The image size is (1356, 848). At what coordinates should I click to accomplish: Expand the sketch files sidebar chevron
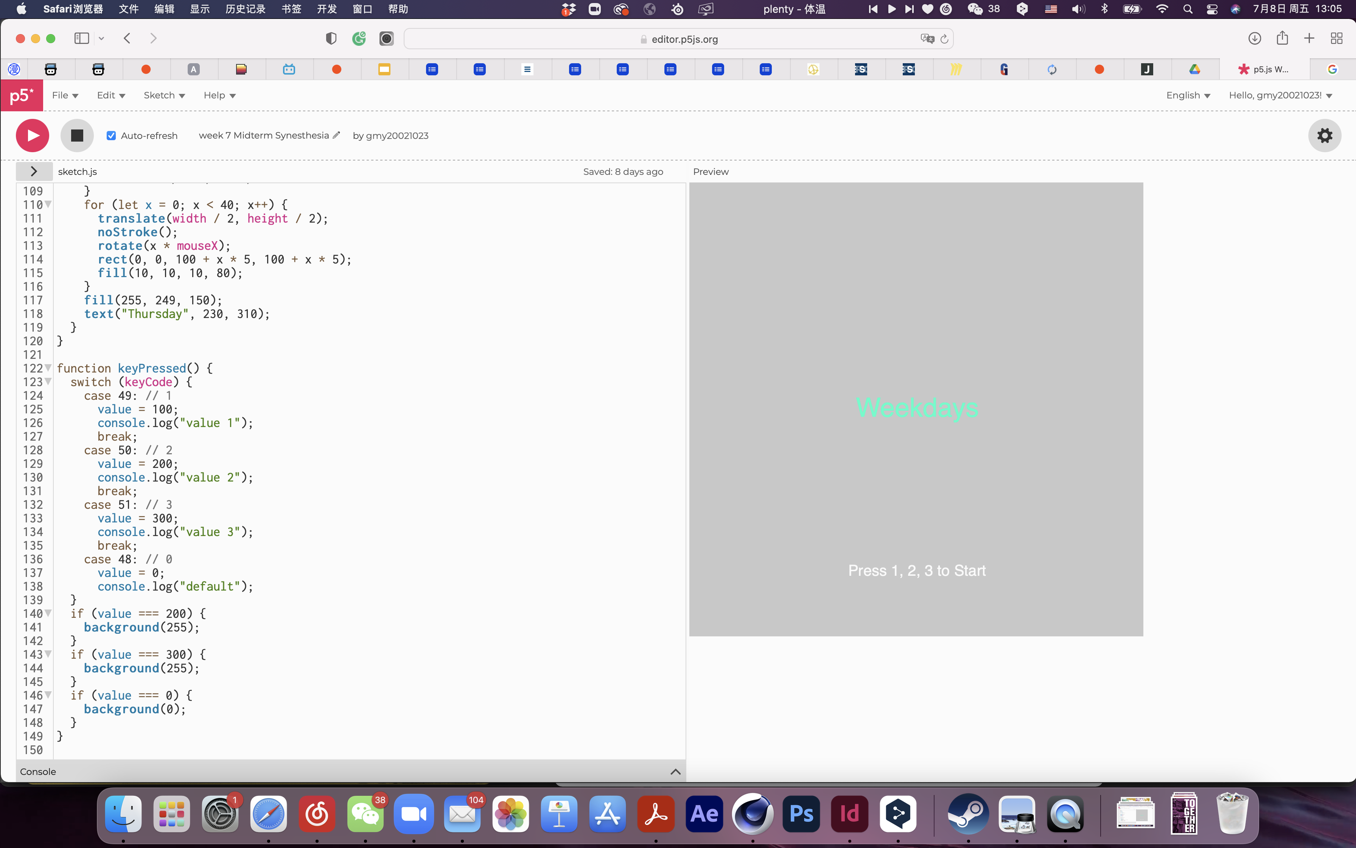click(34, 171)
